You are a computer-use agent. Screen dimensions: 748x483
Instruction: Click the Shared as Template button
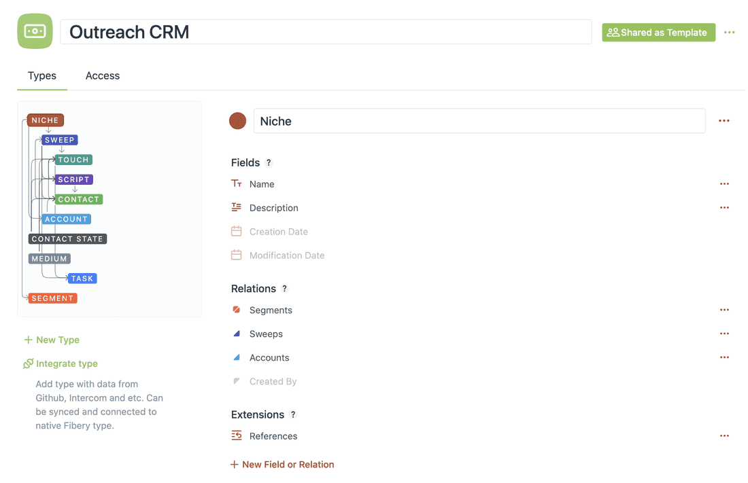tap(658, 33)
